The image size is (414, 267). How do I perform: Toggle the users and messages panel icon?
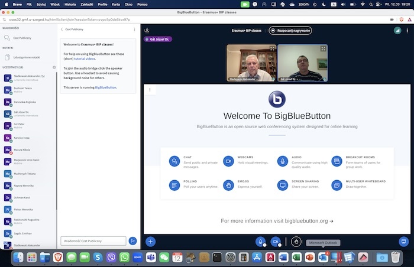tap(147, 31)
